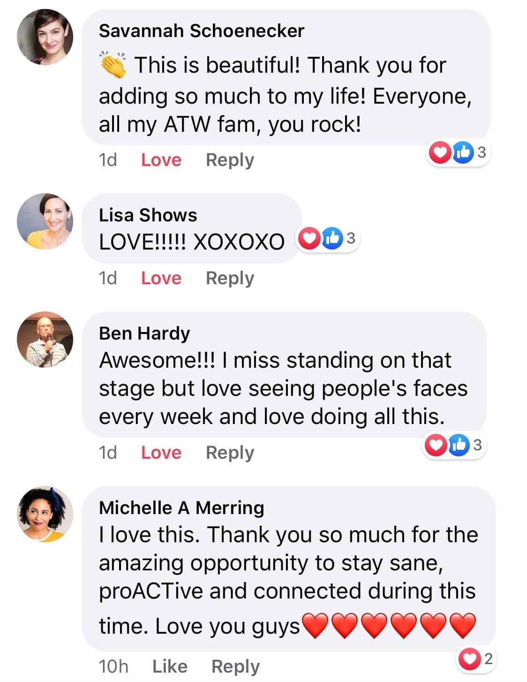Reply to Ben Hardy's comment
The width and height of the screenshot is (527, 682).
(x=230, y=453)
